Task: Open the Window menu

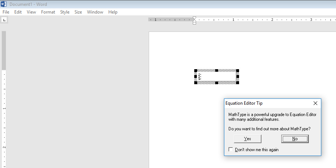Action: (x=95, y=12)
